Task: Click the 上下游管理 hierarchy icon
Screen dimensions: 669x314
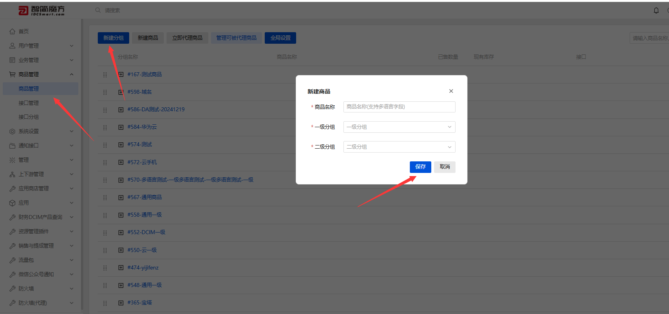Action: pyautogui.click(x=12, y=174)
